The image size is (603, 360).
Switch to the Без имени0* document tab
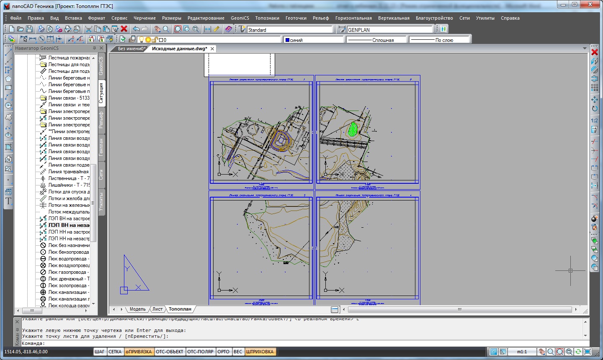pos(131,49)
